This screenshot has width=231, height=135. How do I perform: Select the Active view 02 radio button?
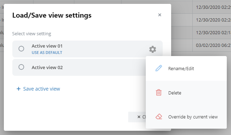coord(21,67)
